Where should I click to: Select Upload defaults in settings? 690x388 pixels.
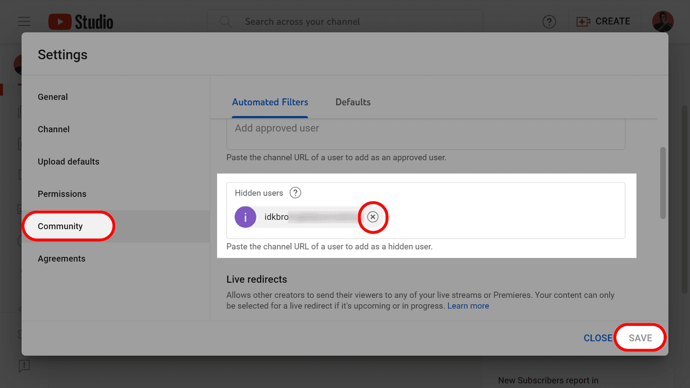(68, 162)
